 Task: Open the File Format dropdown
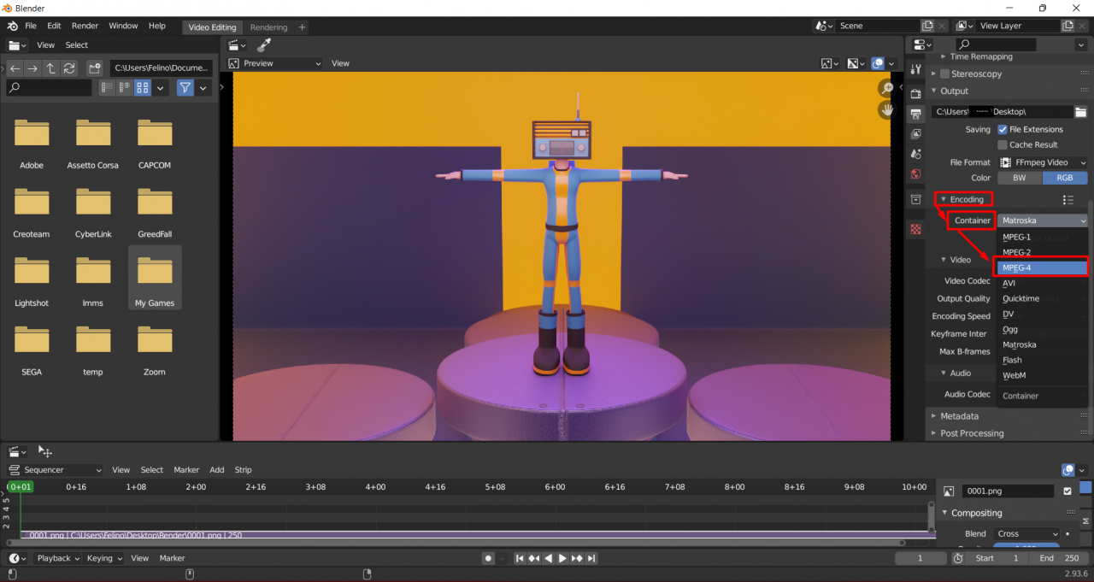pyautogui.click(x=1043, y=162)
